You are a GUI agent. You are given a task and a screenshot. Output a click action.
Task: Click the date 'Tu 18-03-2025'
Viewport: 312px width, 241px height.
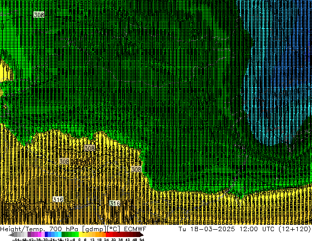[x=207, y=229]
